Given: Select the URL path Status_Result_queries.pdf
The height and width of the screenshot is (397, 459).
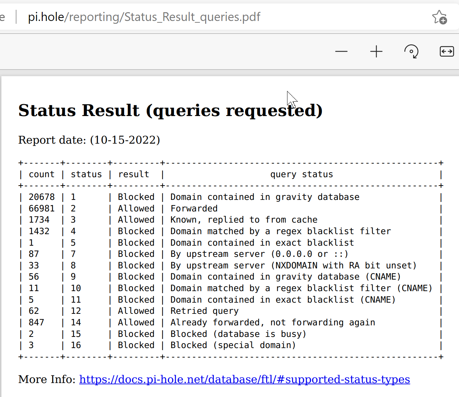Looking at the screenshot, I should [194, 17].
